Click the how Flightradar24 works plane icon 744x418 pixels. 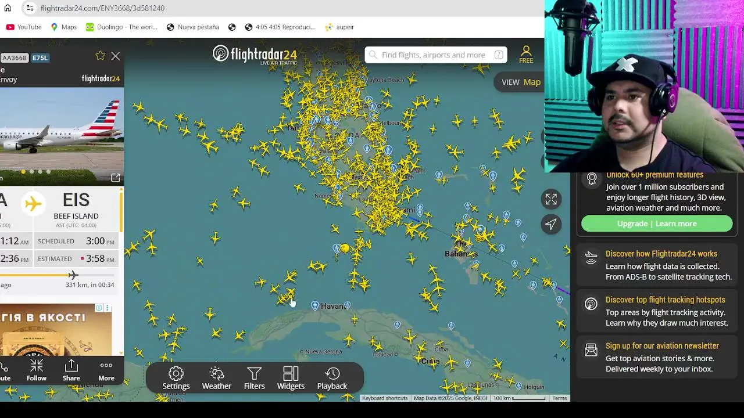pyautogui.click(x=591, y=258)
